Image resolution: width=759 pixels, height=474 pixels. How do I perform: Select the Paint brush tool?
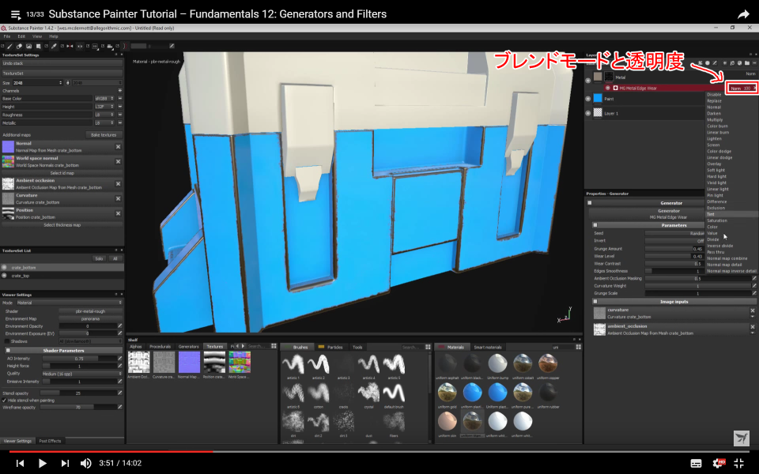pyautogui.click(x=9, y=46)
